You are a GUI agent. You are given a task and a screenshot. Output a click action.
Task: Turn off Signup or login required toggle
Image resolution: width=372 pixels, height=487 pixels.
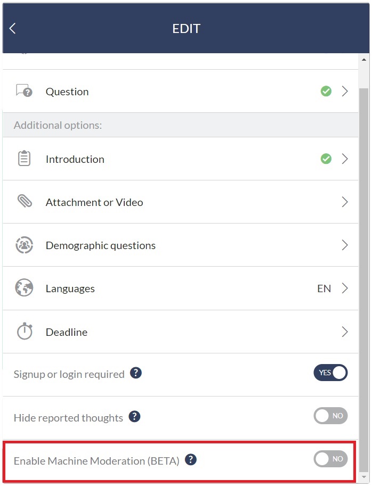point(330,373)
